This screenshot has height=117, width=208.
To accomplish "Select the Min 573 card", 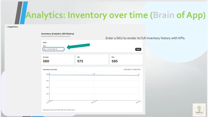I will pyautogui.click(x=92, y=60).
